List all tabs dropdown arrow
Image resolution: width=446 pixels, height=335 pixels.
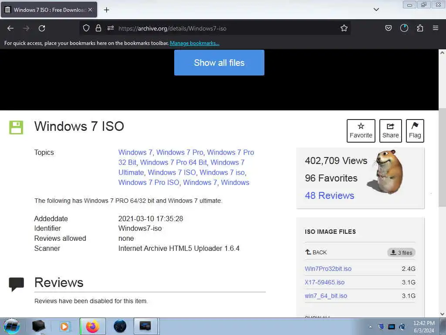pos(376,10)
